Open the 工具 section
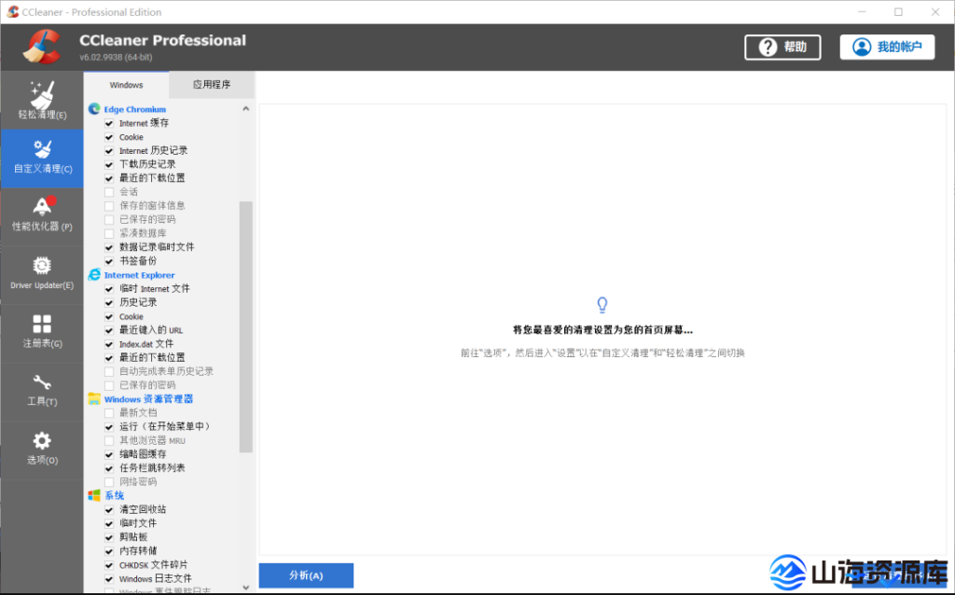The image size is (955, 595). 41,390
